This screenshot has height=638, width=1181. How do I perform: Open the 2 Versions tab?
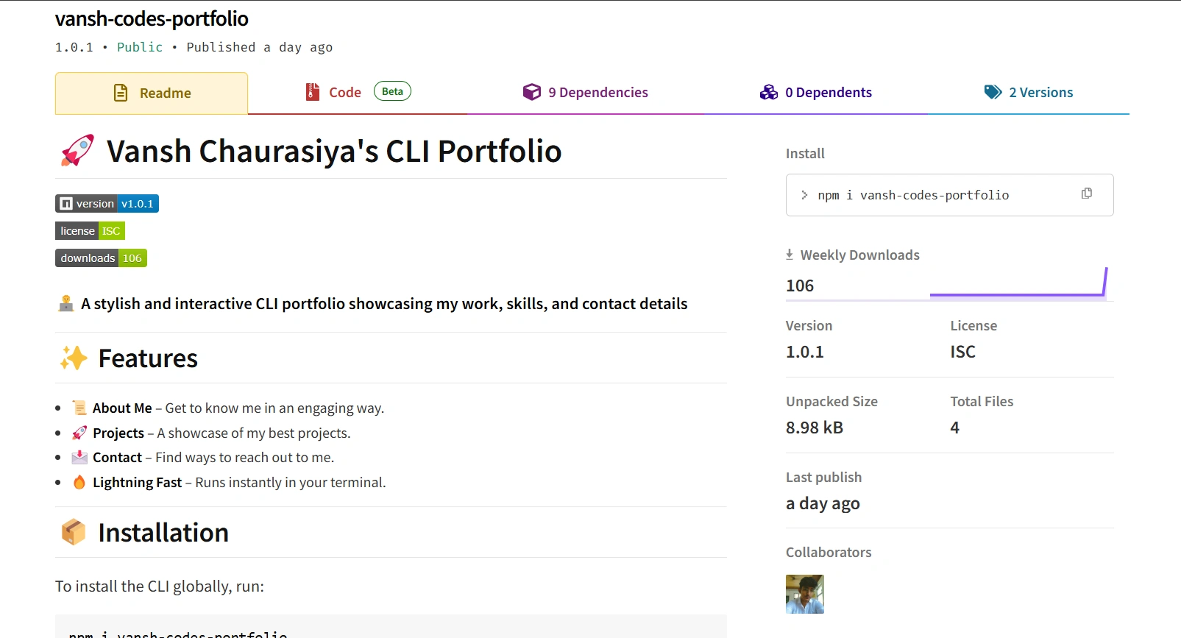(x=1040, y=92)
